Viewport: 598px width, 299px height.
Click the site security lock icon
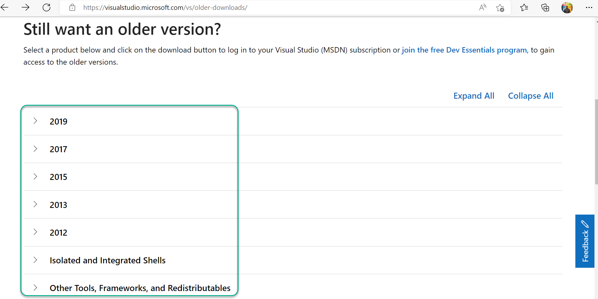click(x=72, y=7)
